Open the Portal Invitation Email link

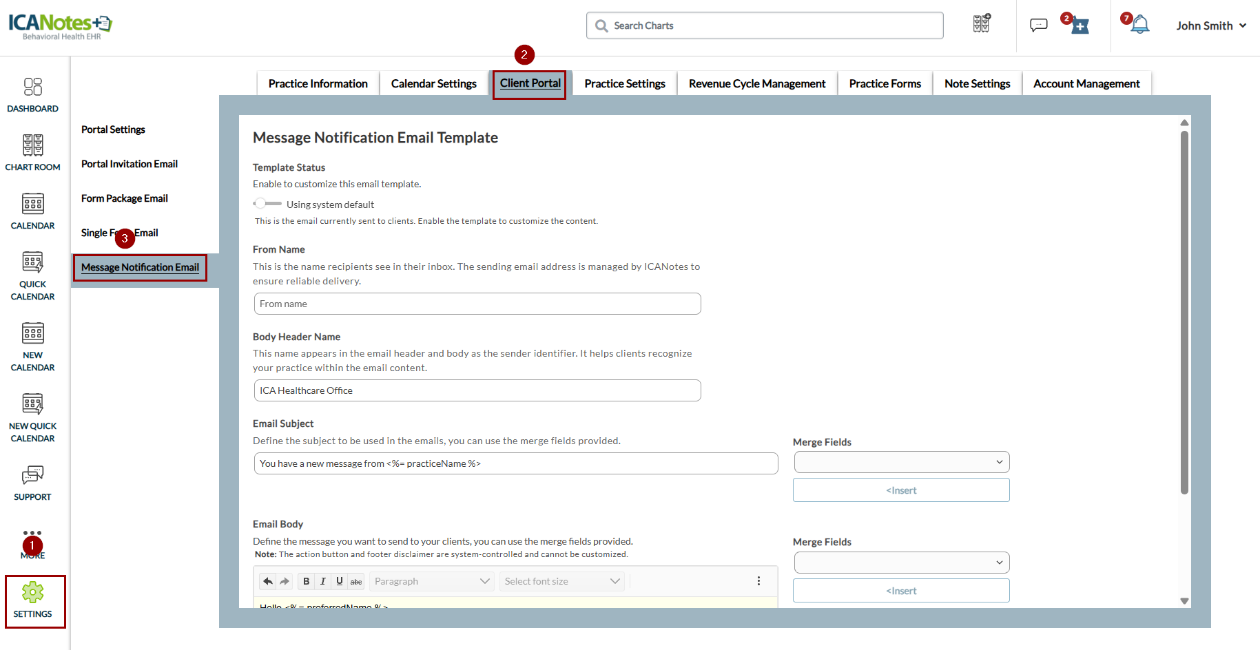point(130,164)
